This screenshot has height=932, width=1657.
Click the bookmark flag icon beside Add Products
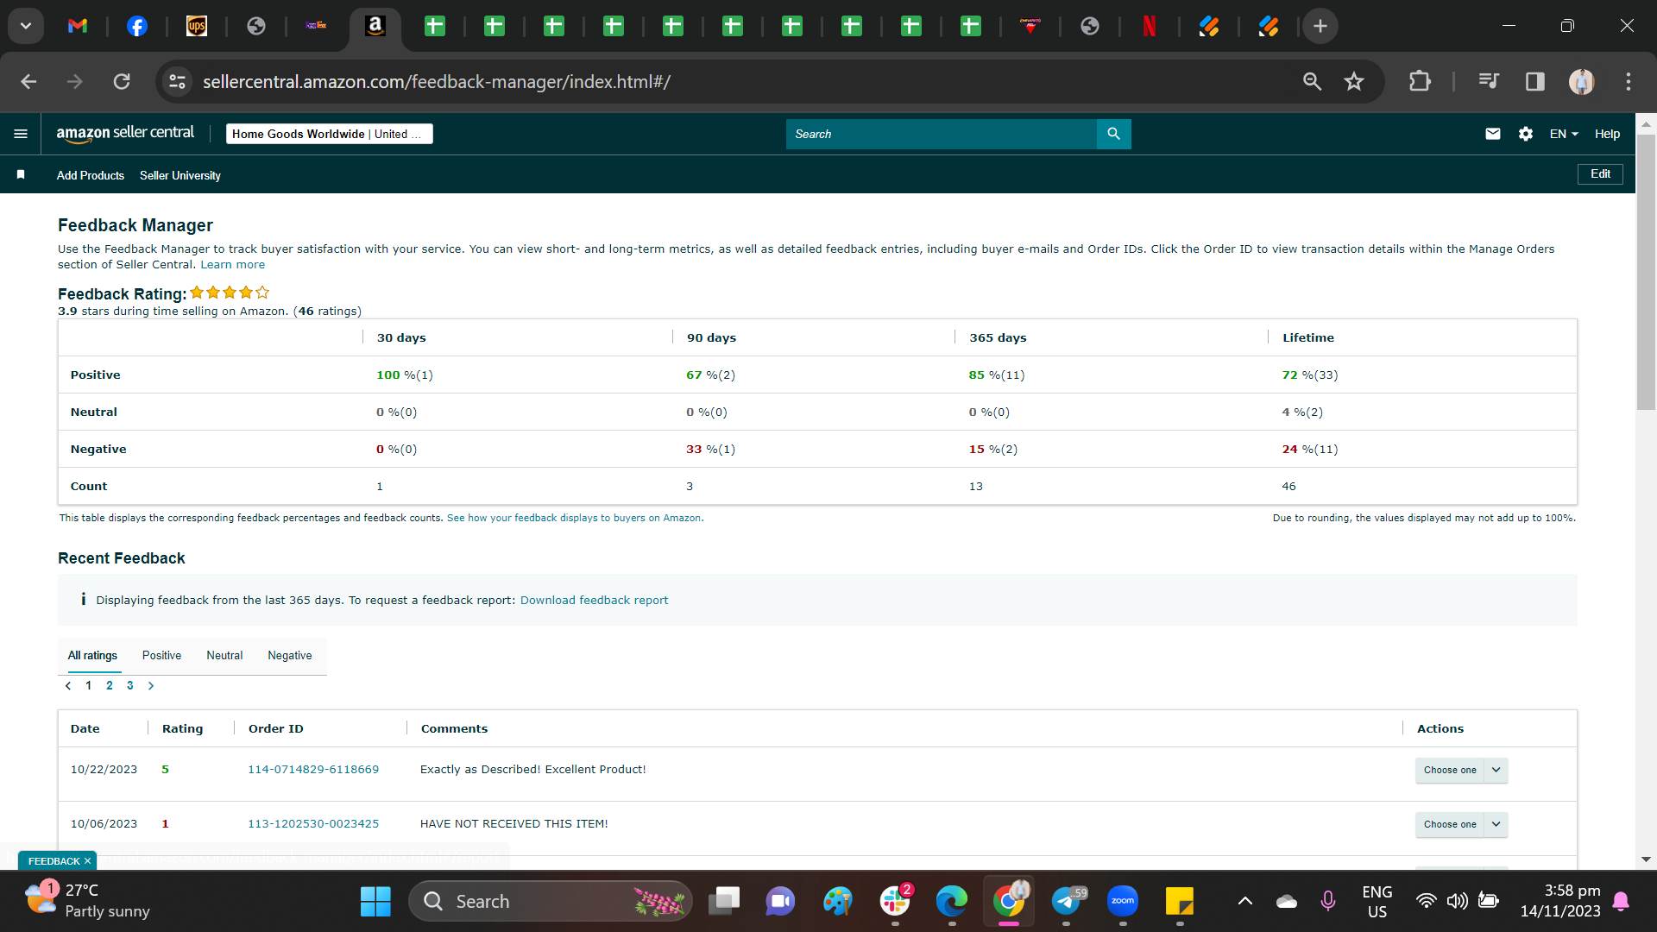21,174
